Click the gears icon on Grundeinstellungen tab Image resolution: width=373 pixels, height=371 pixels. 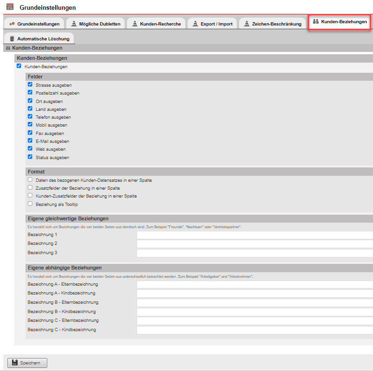tap(12, 24)
